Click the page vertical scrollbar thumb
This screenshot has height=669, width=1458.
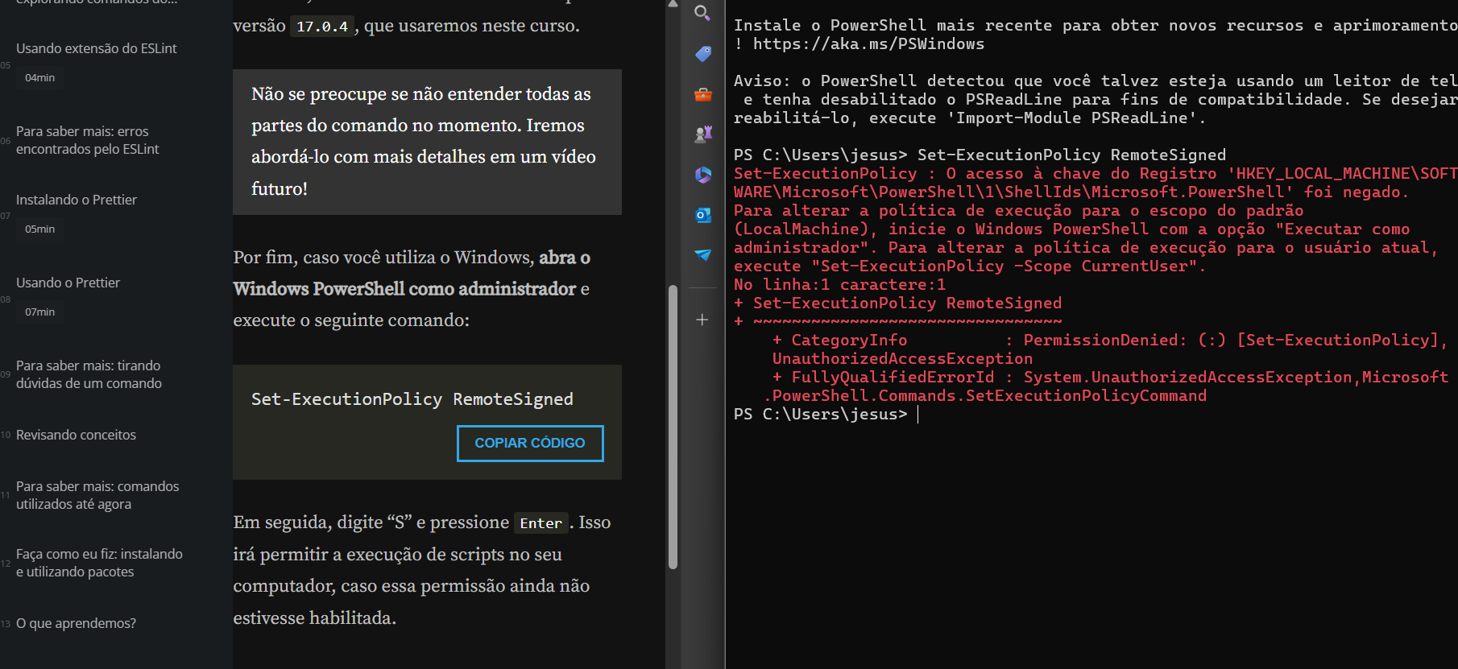[x=673, y=427]
